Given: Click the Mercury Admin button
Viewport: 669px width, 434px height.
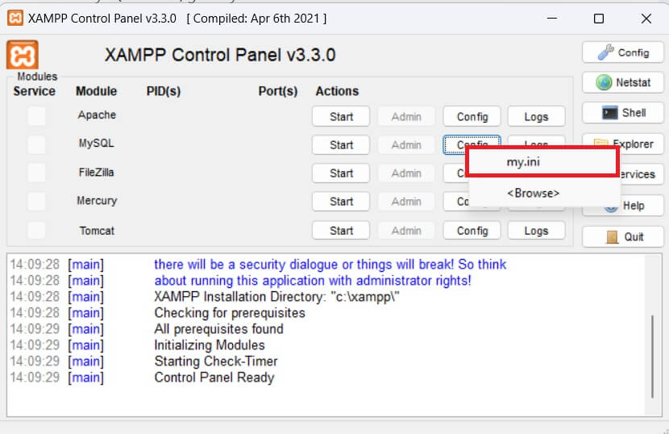Looking at the screenshot, I should pyautogui.click(x=406, y=201).
